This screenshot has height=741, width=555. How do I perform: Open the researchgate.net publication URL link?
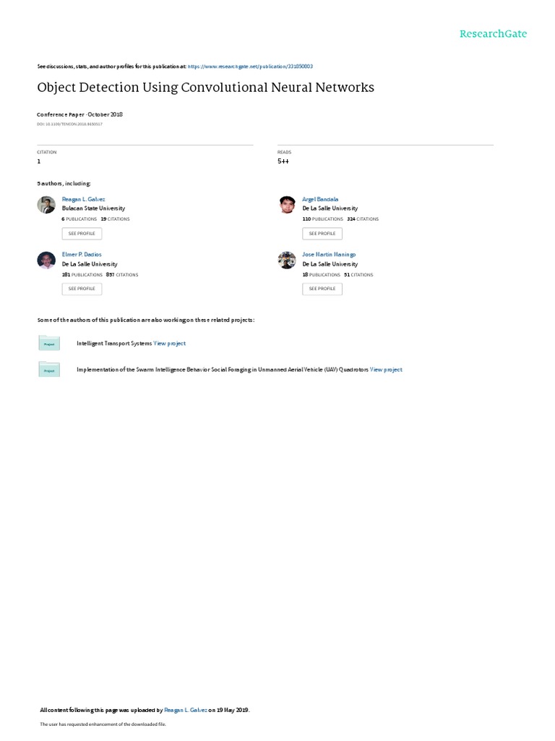coord(250,67)
